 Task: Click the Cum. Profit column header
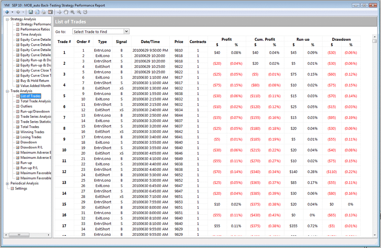tap(265, 39)
